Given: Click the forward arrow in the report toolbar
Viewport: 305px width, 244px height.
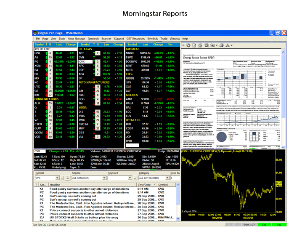Looking at the screenshot, I should click(x=183, y=45).
